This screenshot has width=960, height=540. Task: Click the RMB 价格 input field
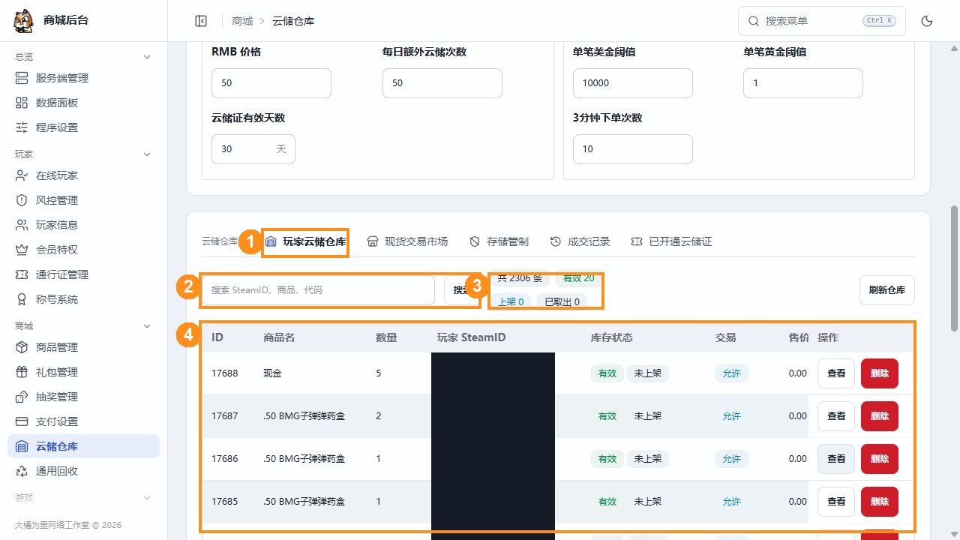(x=271, y=83)
